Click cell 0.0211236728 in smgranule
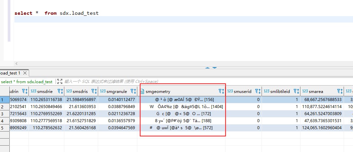Image resolution: width=353 pixels, height=152 pixels. (x=118, y=113)
